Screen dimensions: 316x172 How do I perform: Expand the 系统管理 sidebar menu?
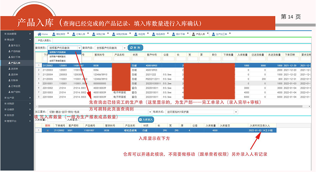17,34
